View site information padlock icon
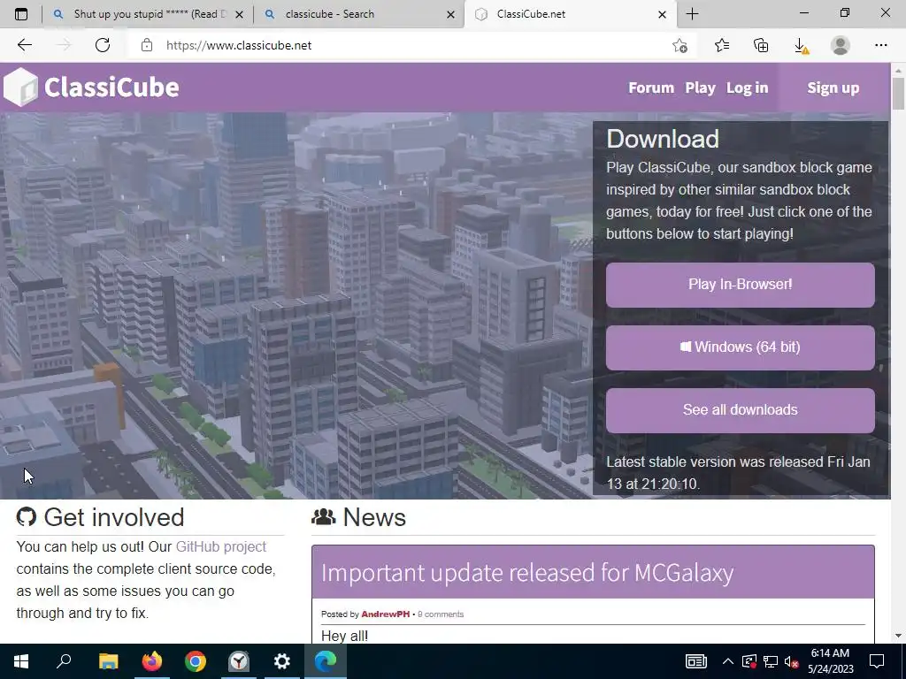The height and width of the screenshot is (679, 906). click(147, 45)
